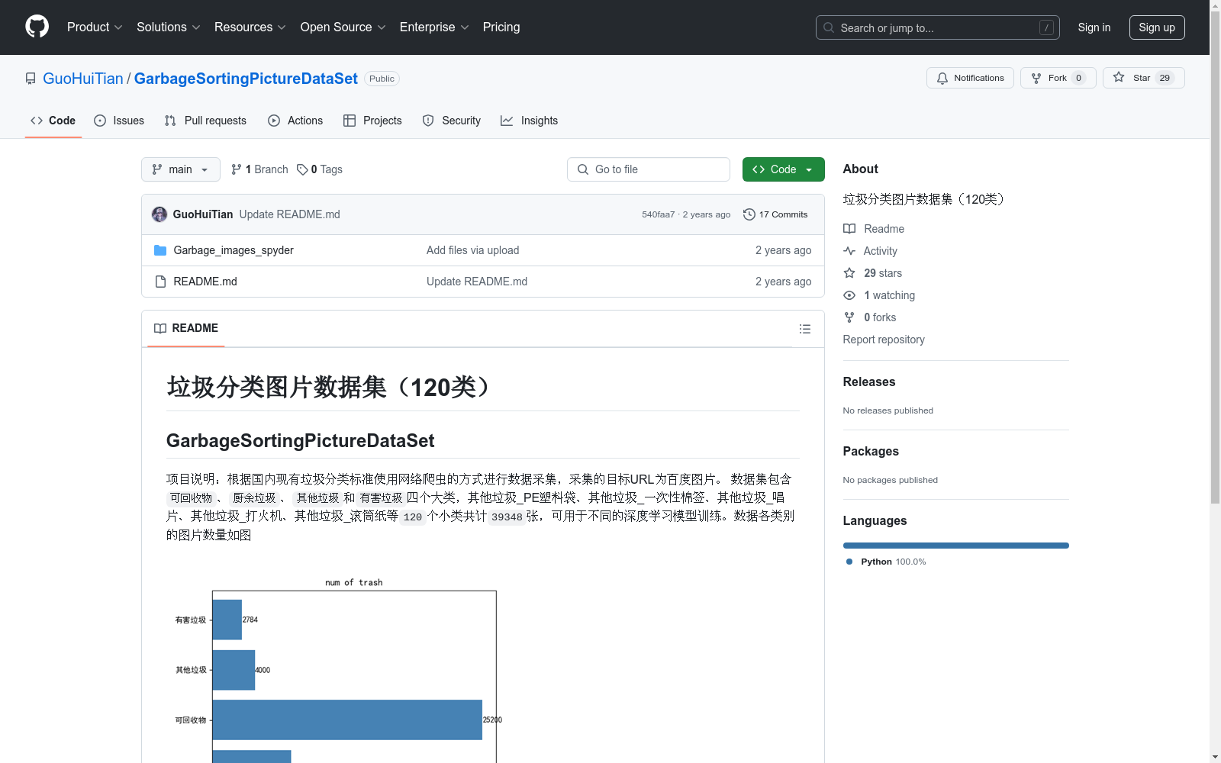Image resolution: width=1221 pixels, height=763 pixels.
Task: Click the Report repository link
Action: (x=883, y=340)
